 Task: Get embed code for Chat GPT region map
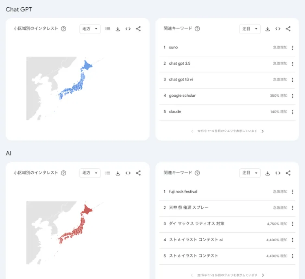[x=128, y=29]
